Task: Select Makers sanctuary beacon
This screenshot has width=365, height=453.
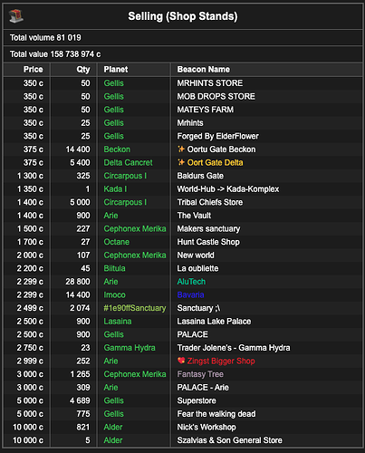Action: pos(208,229)
